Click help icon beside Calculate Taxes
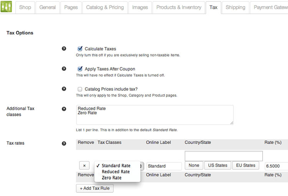 coord(64,49)
